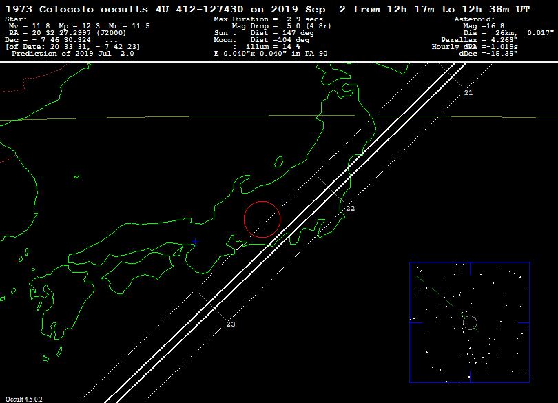Click the 'RA = 20 32 27.2997 (J2000)' line
Image resolution: width=558 pixels, height=403 pixels.
click(68, 33)
